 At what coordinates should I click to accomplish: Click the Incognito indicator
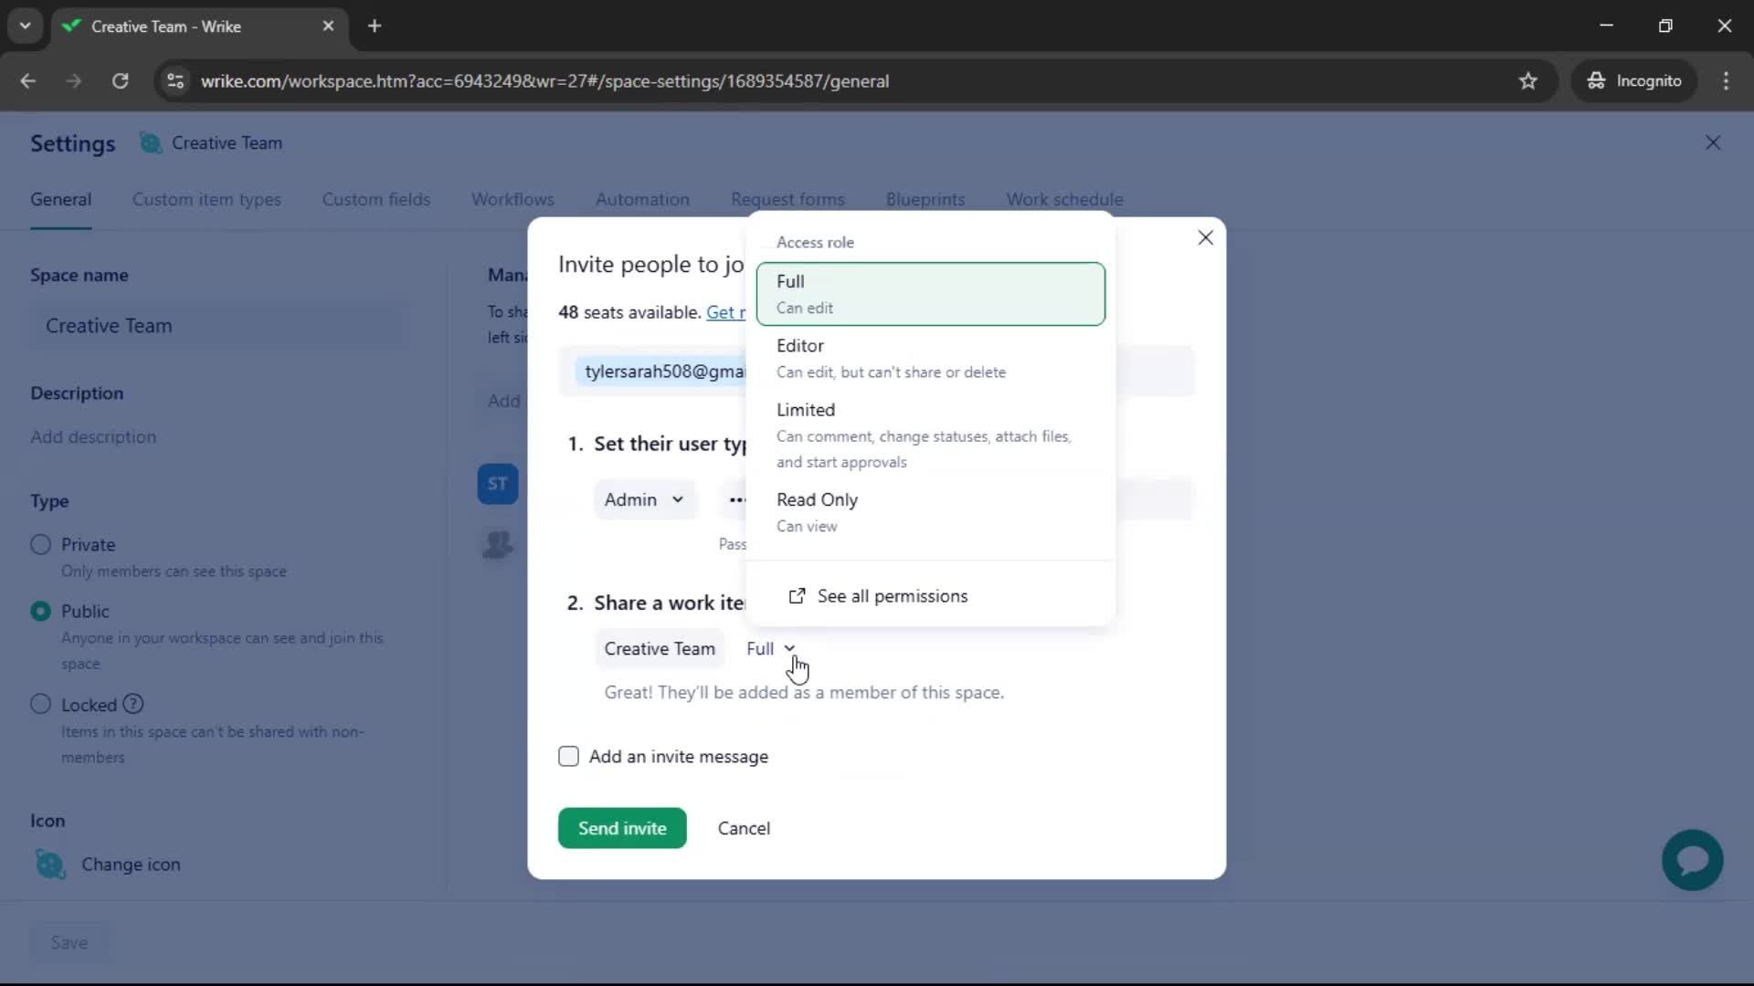(x=1634, y=81)
